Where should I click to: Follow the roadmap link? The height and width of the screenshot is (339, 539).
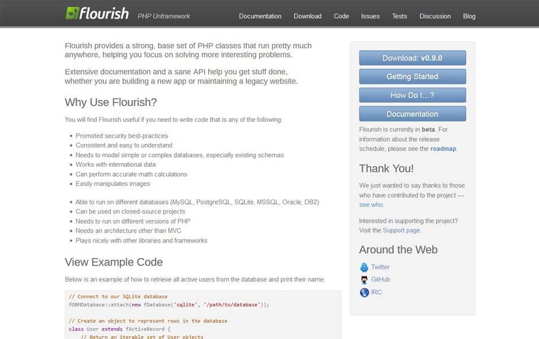(x=443, y=149)
